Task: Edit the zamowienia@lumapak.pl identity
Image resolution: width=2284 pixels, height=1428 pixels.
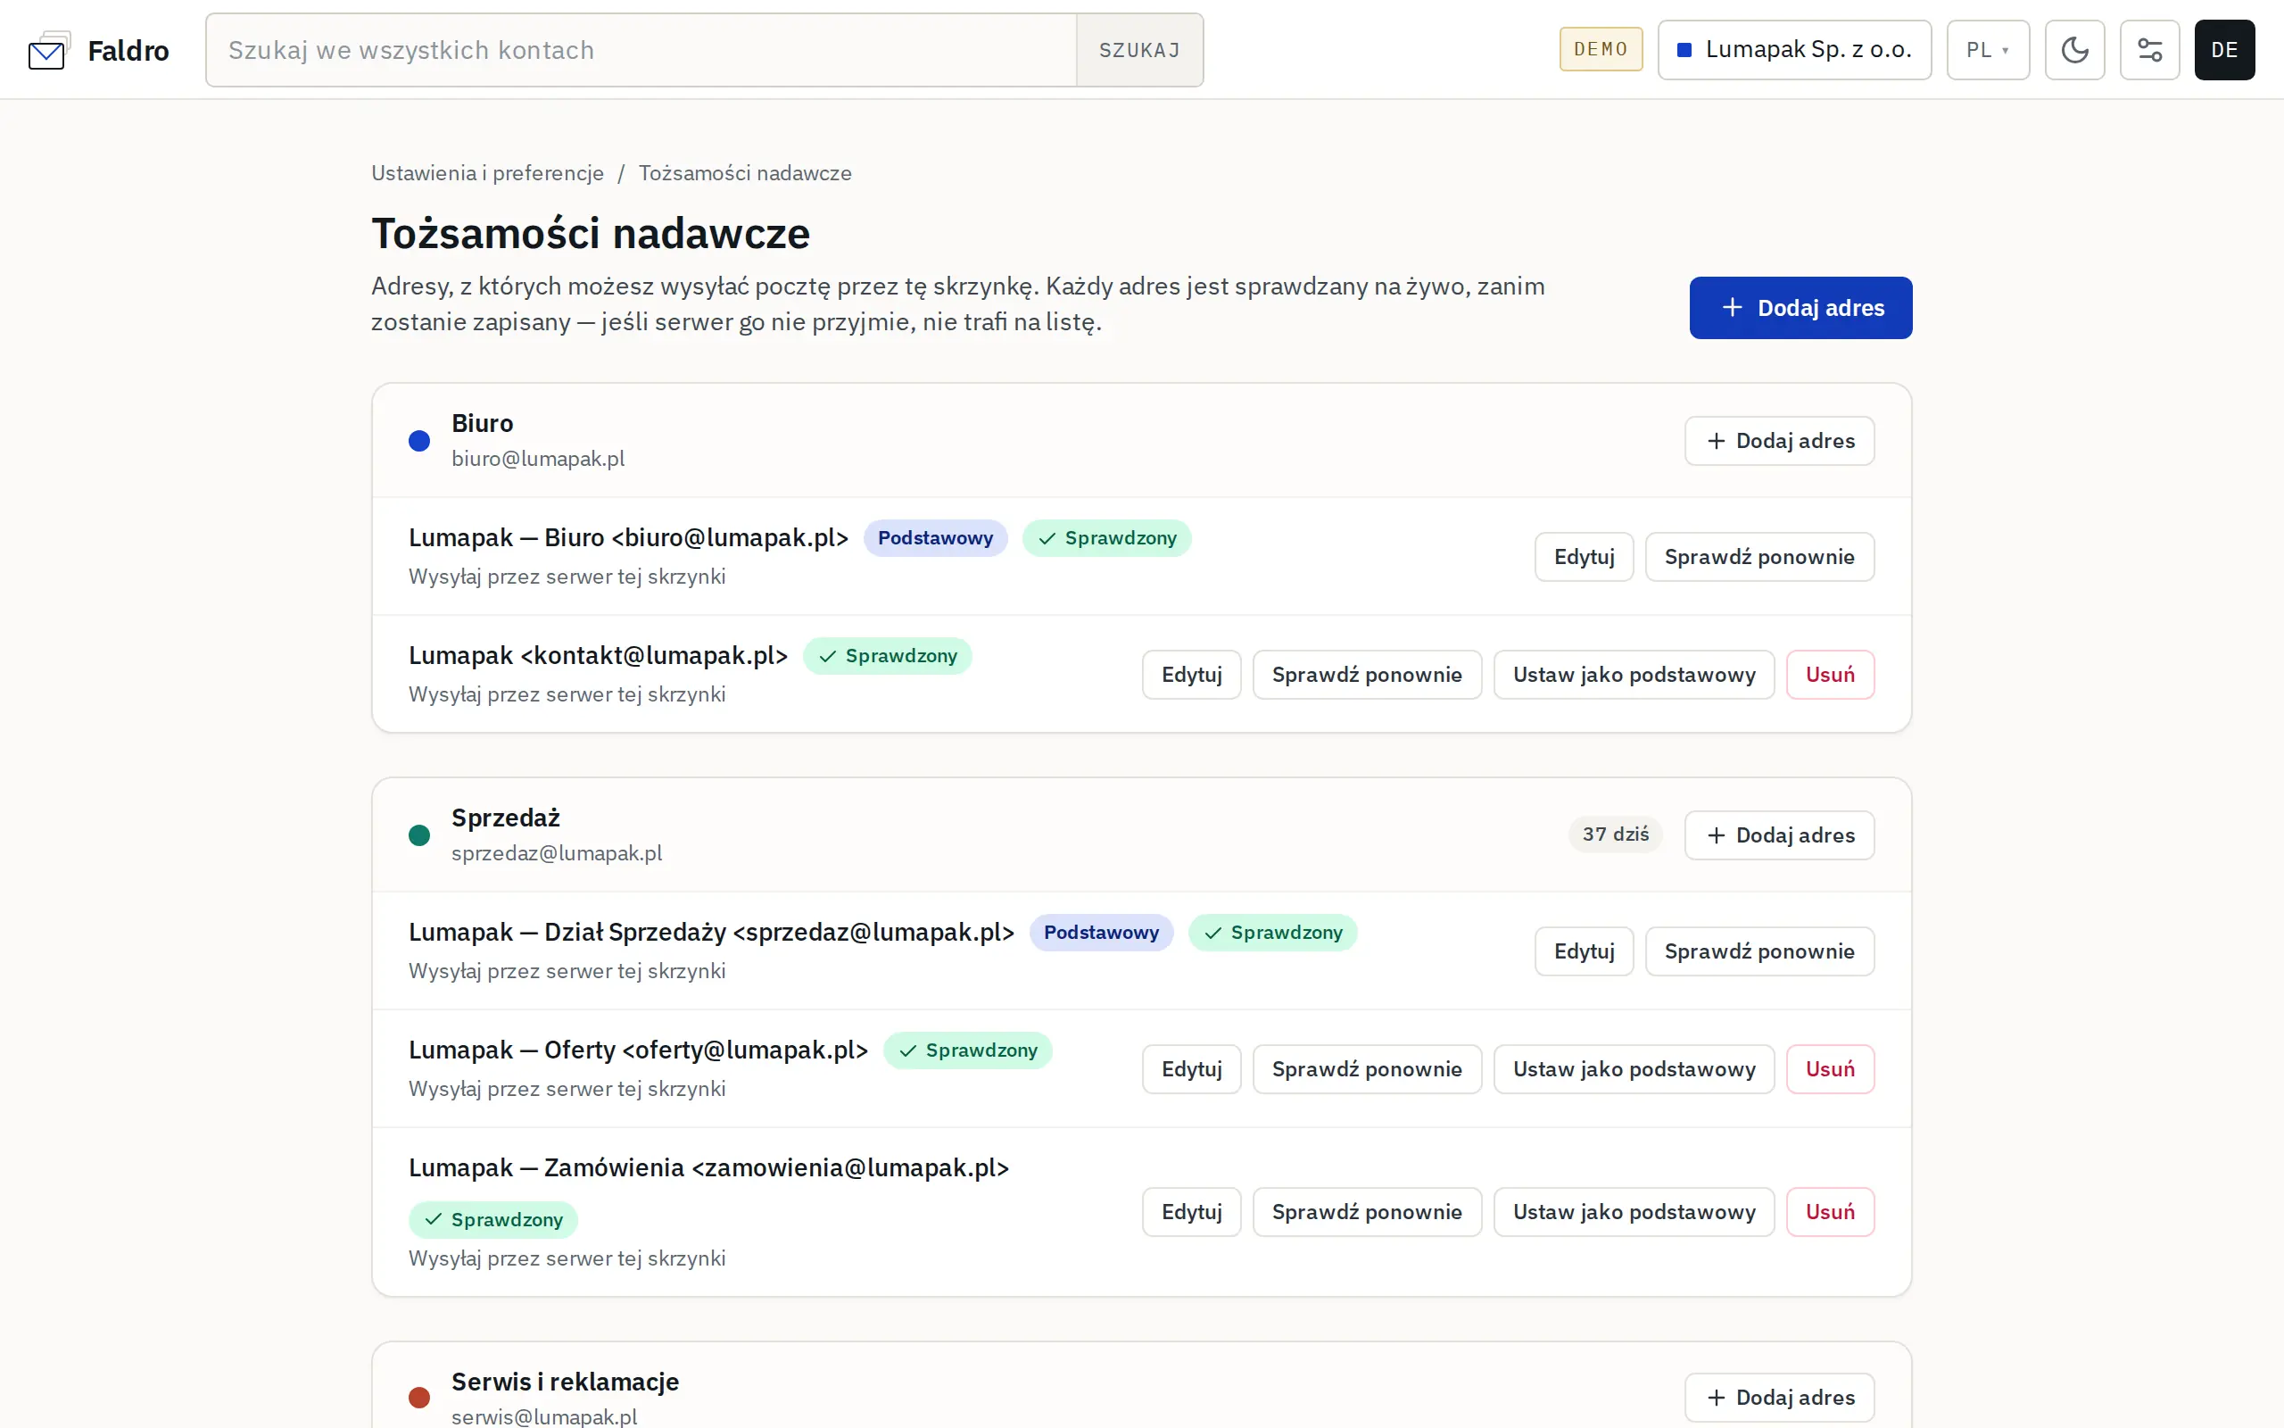Action: click(1191, 1212)
